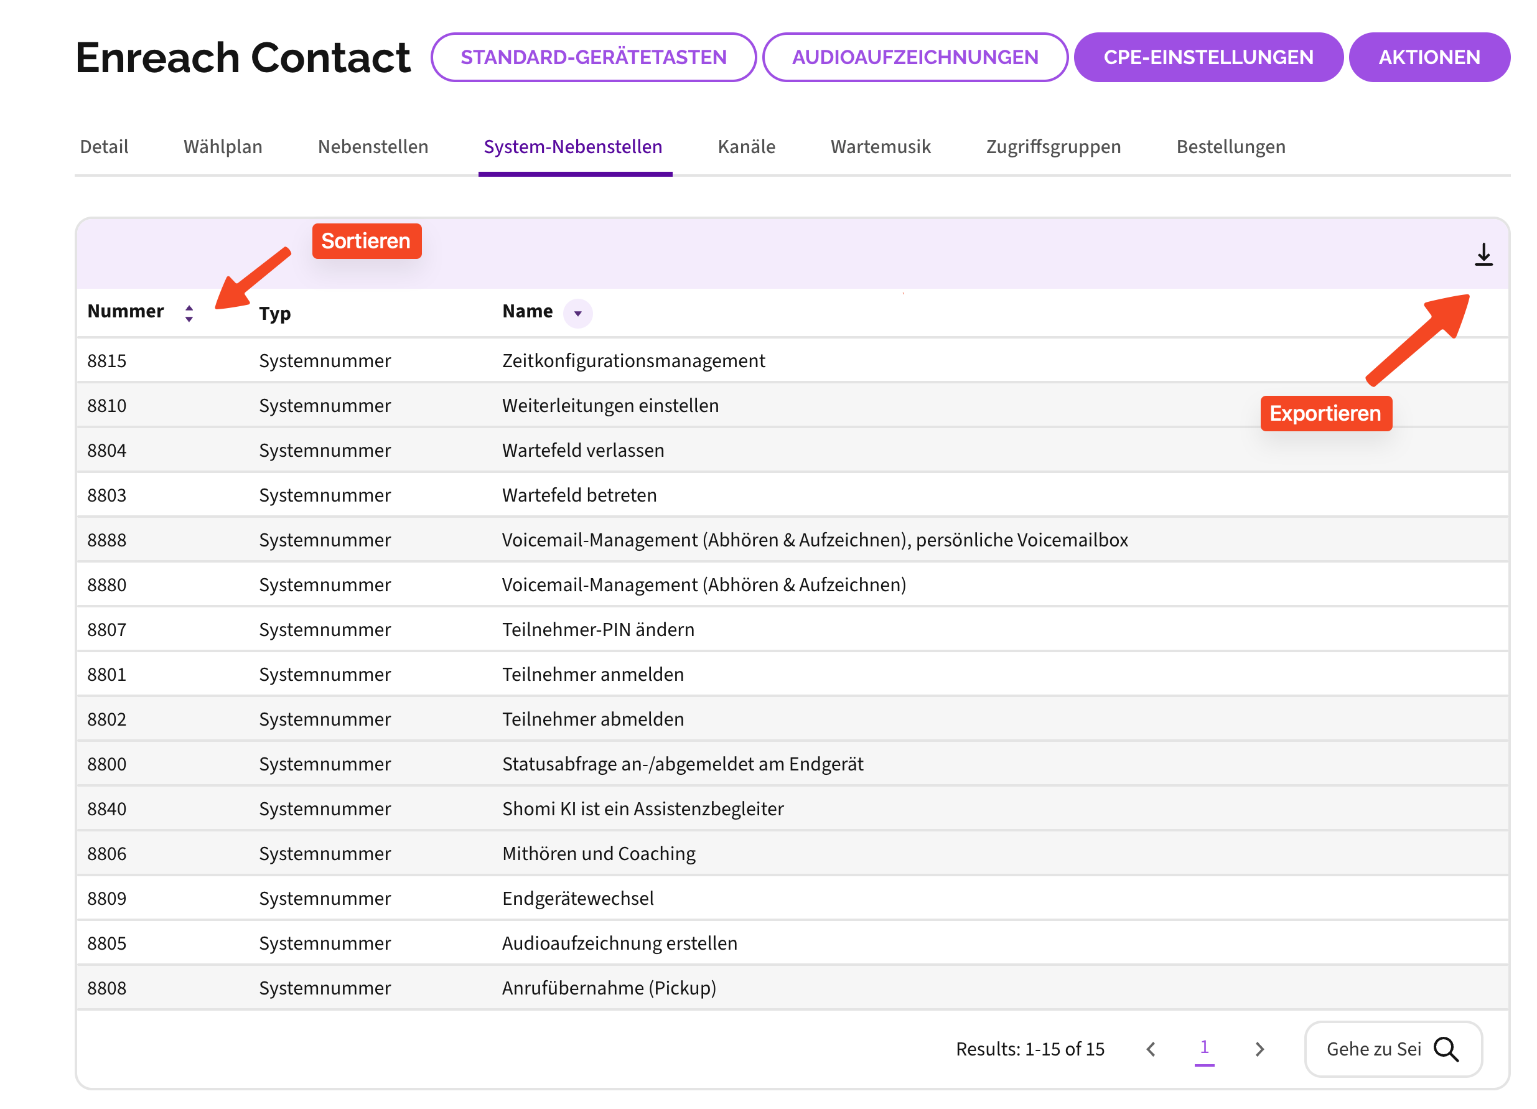The image size is (1537, 1109).
Task: Select page 1 in pagination
Action: (x=1204, y=1048)
